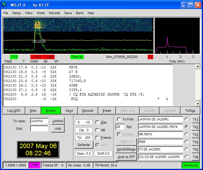Click the 'CQ CQ DE JA2GRC JA2GRC' field
The image size is (203, 170).
click(x=160, y=157)
